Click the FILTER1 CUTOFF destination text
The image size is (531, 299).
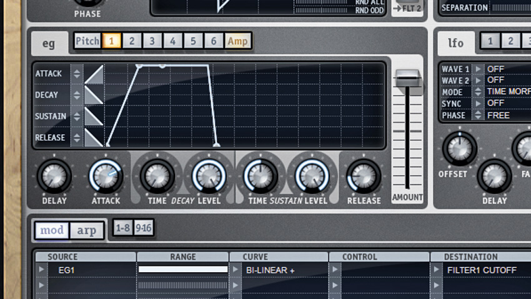482,270
